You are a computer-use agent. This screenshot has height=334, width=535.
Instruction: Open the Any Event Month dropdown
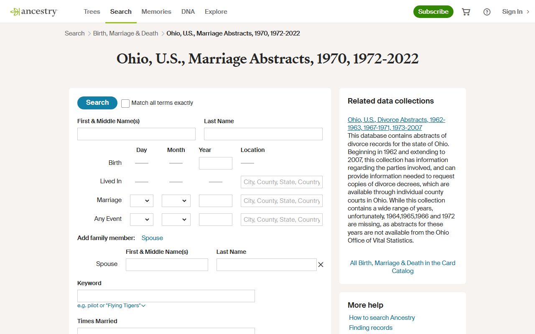click(176, 220)
